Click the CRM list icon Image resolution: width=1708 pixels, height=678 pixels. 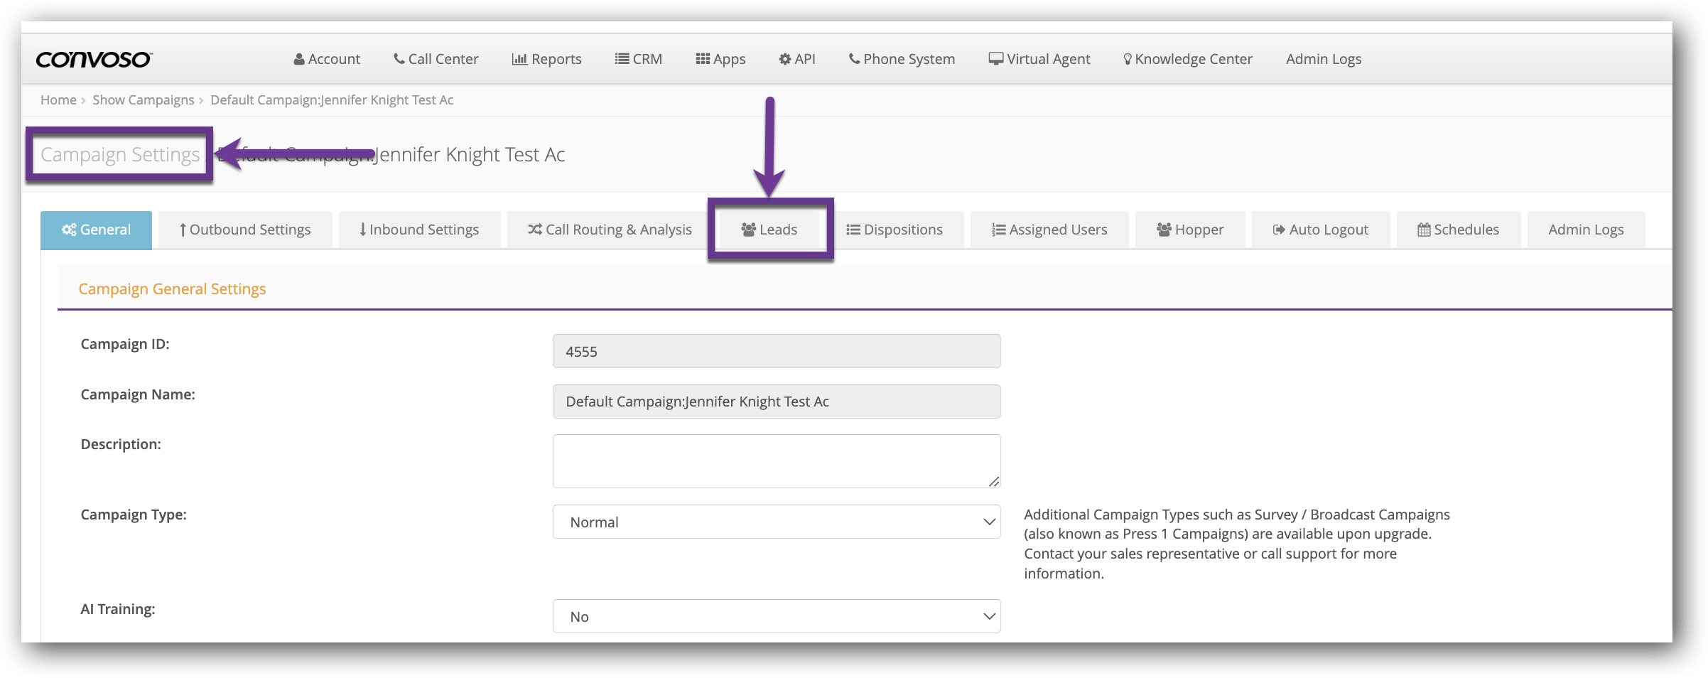tap(622, 59)
